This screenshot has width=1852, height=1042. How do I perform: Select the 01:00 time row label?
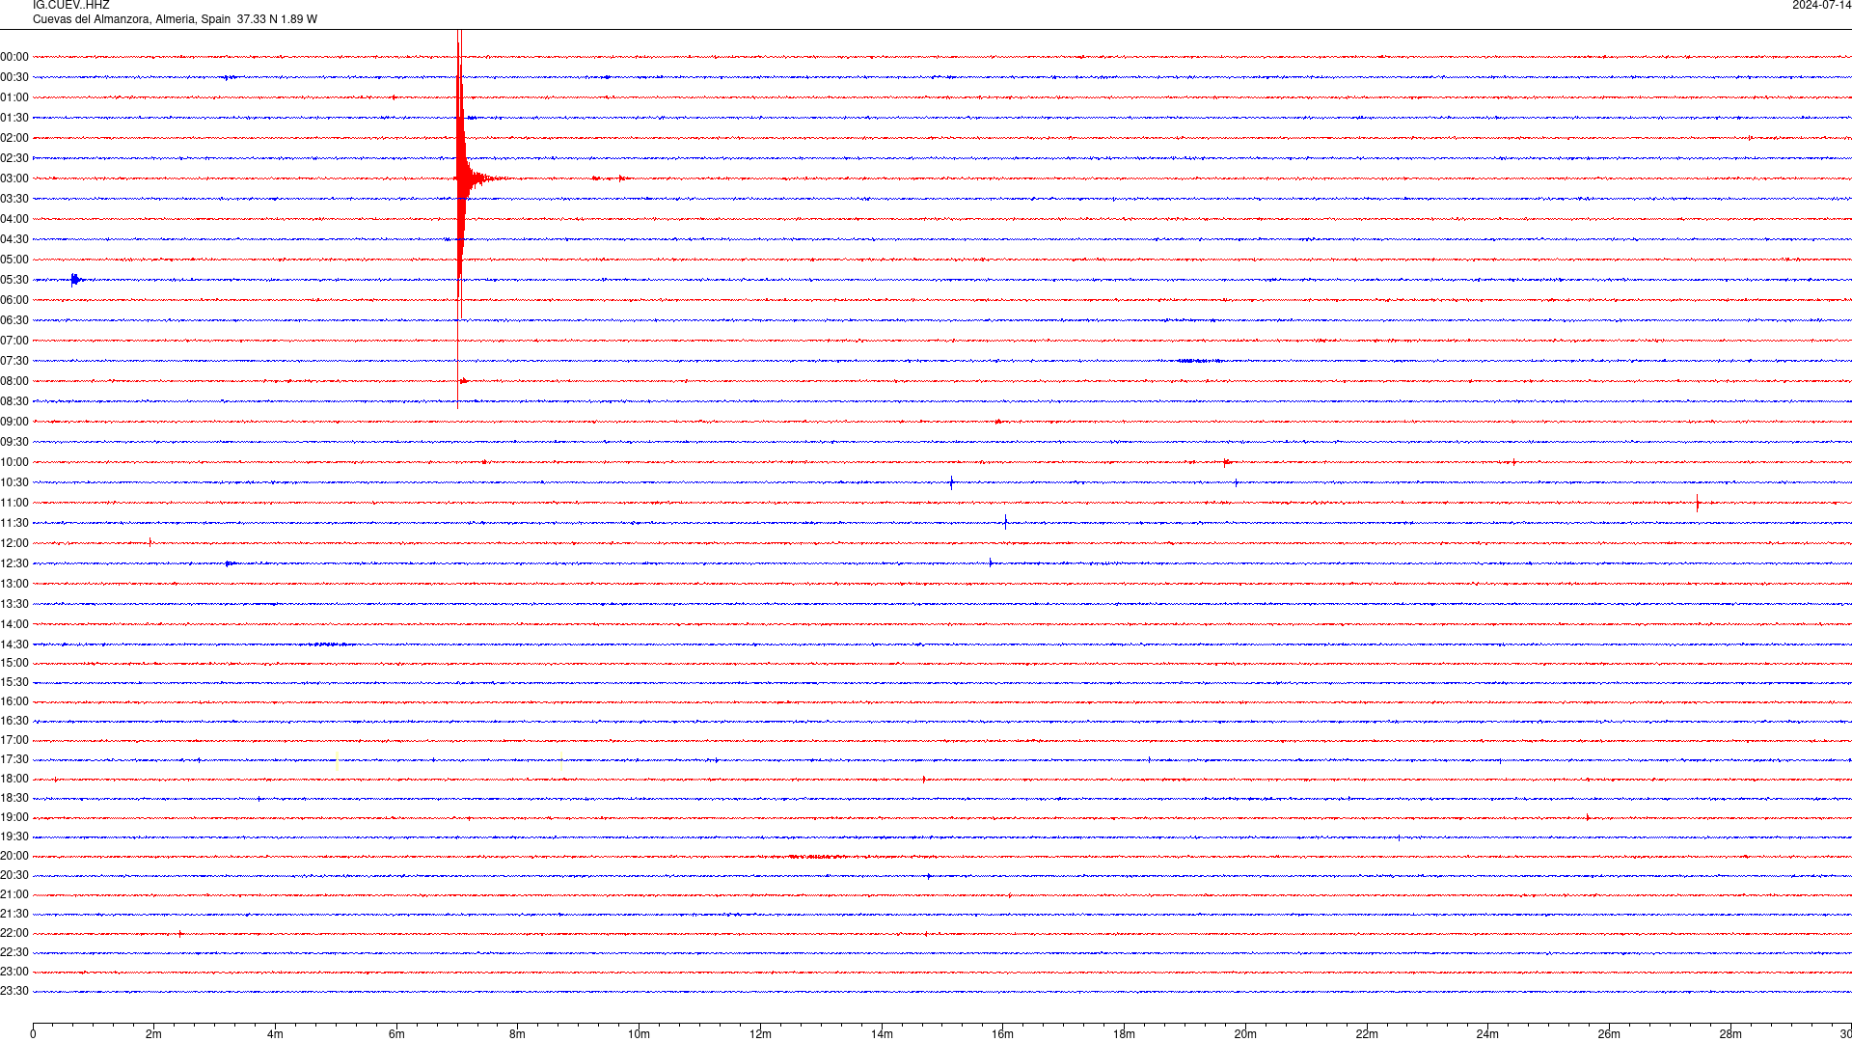(x=14, y=97)
